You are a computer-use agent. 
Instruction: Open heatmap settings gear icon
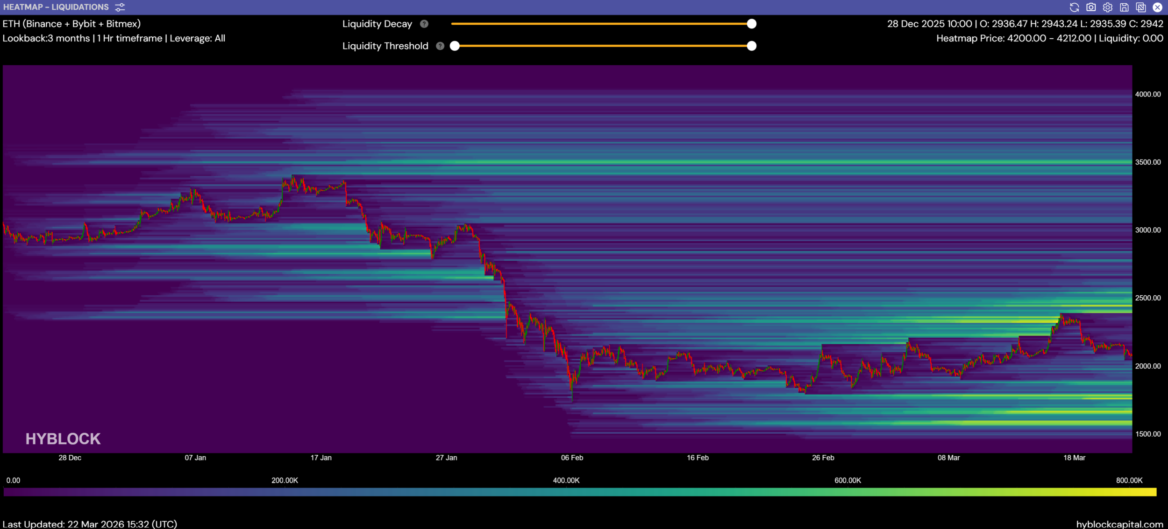coord(1107,7)
